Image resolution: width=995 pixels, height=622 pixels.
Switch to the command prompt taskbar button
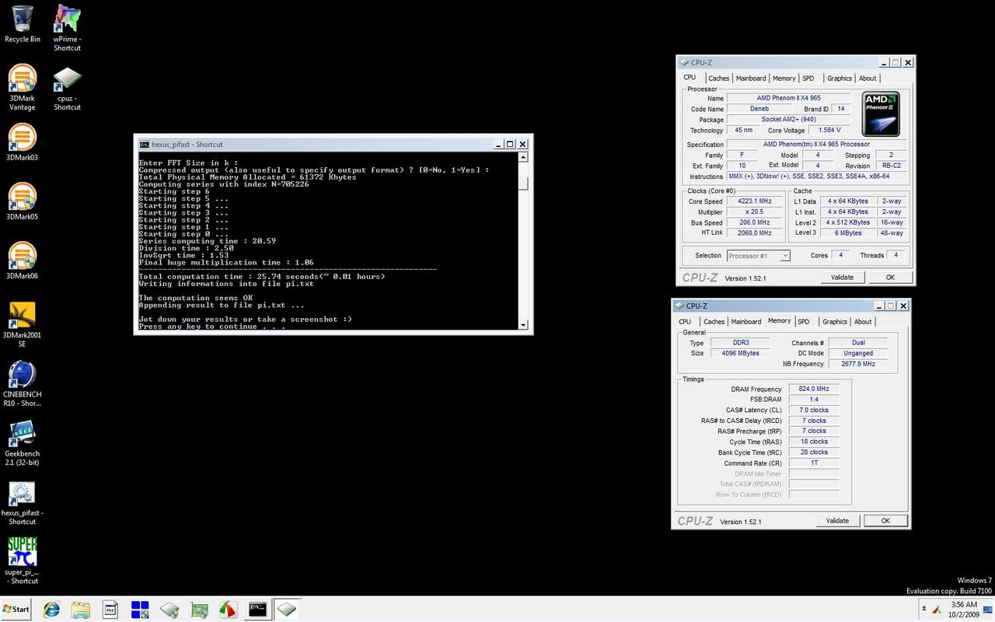[x=257, y=610]
